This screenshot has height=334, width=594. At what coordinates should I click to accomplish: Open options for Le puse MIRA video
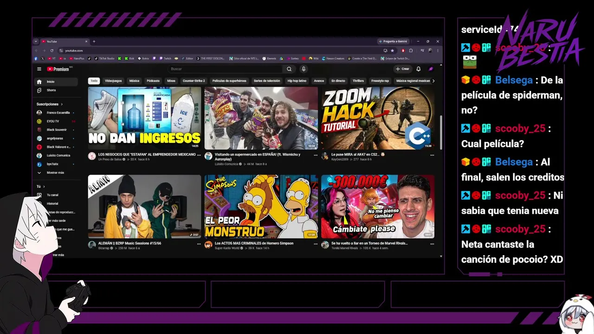click(x=432, y=155)
